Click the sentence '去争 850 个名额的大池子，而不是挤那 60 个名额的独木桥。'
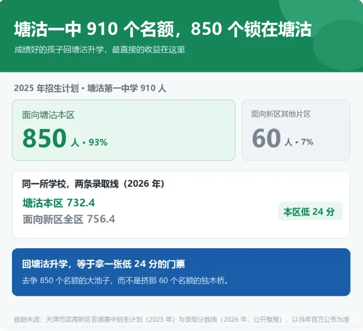Screen dimensions: 363x331 coord(125,280)
